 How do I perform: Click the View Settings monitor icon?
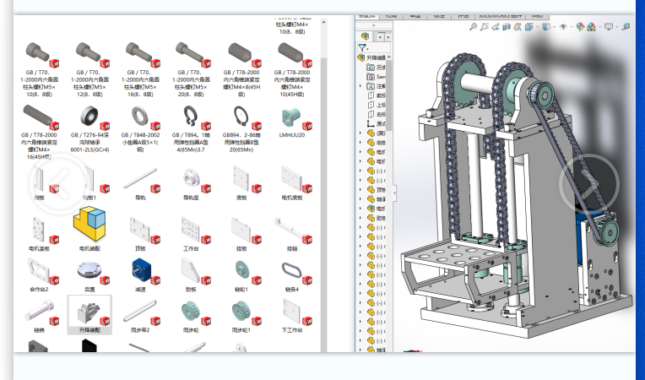pyautogui.click(x=609, y=27)
